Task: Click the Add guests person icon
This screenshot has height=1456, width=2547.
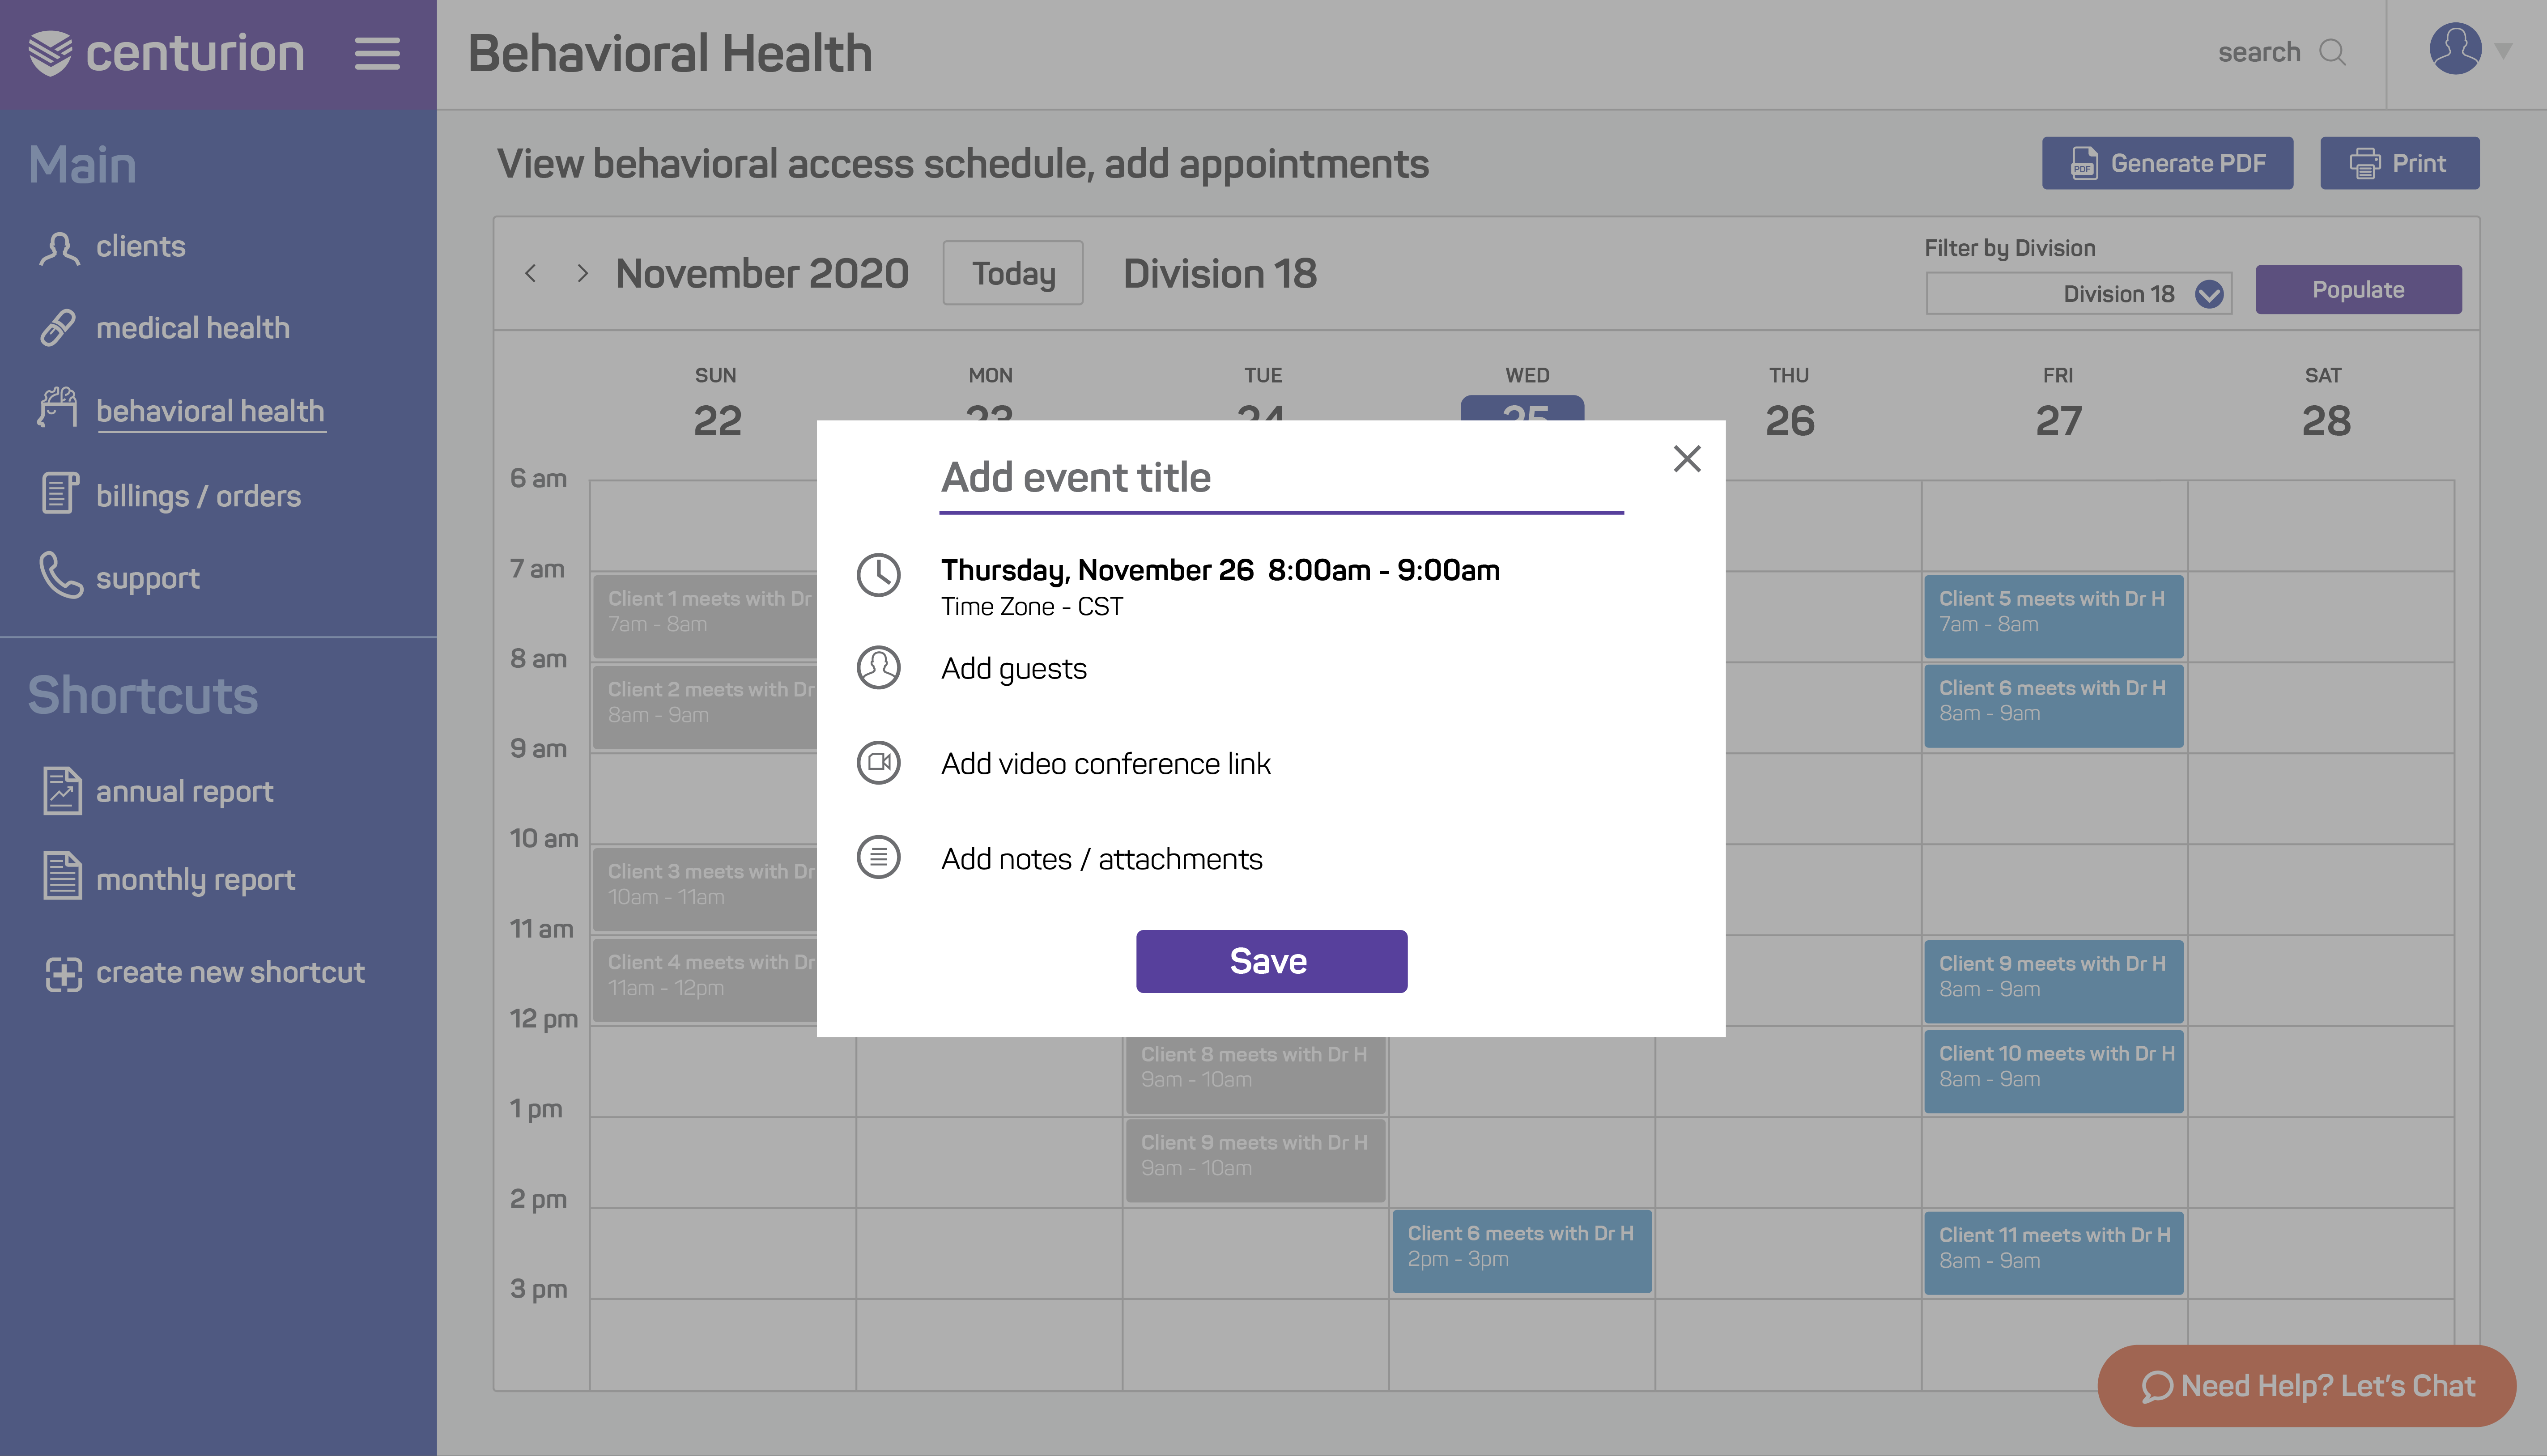Action: [878, 668]
